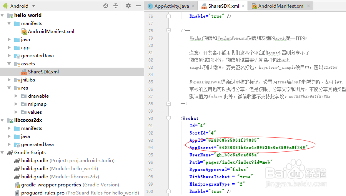Image resolution: width=346 pixels, height=196 pixels.
Task: Expand the mipmap folder
Action: [16, 104]
